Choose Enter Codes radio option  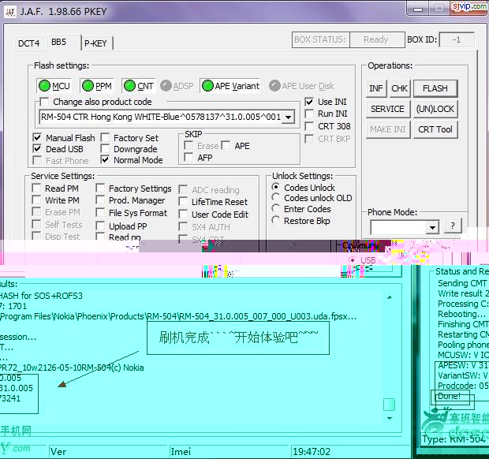click(x=276, y=208)
